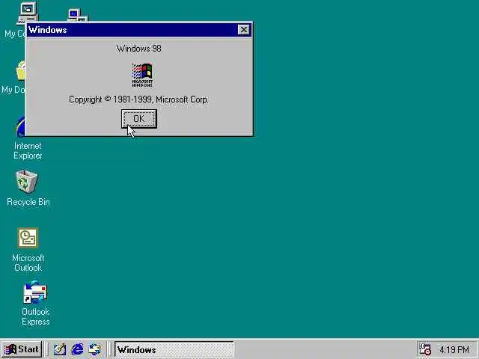Viewport: 479px width, 359px height.
Task: Click the "Recycle Bin" icon label
Action: click(x=28, y=202)
